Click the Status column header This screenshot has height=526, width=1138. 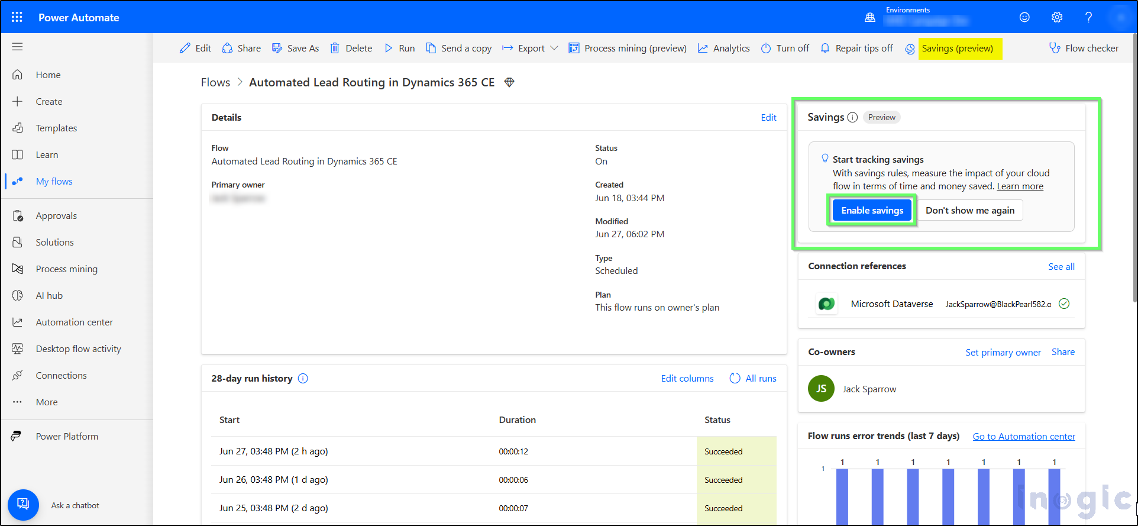[717, 419]
